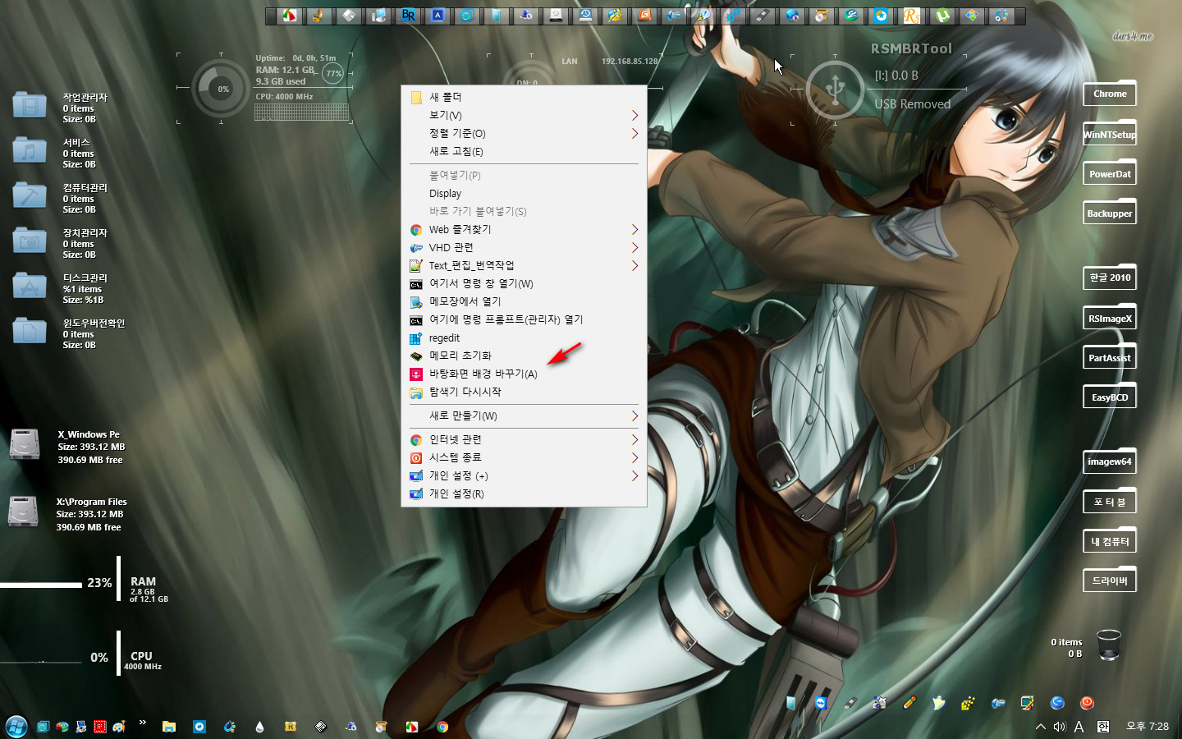Choose 탐색기 다시시작 menu entry
This screenshot has height=739, width=1182.
(x=524, y=392)
